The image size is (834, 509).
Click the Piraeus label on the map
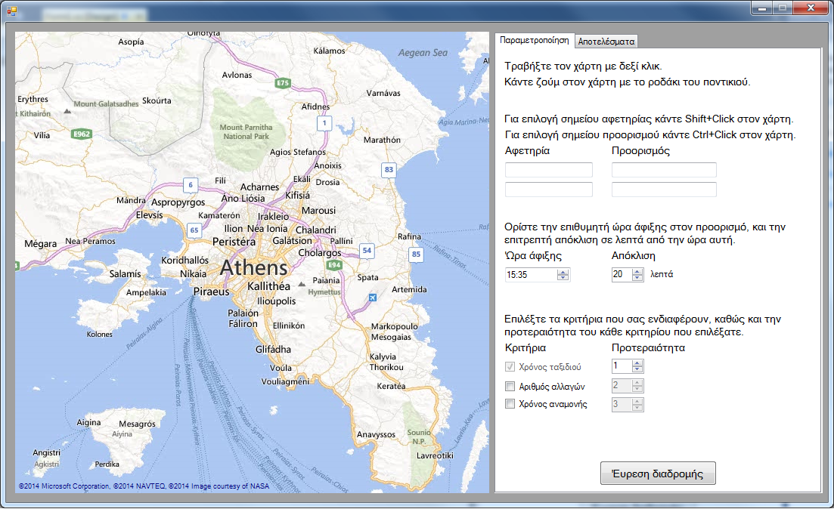pos(211,292)
